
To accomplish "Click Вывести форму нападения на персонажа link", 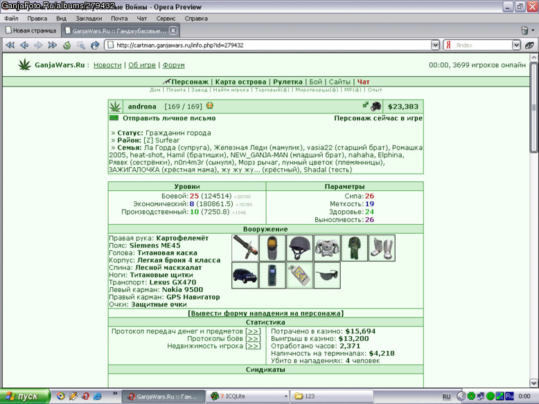I will point(266,313).
